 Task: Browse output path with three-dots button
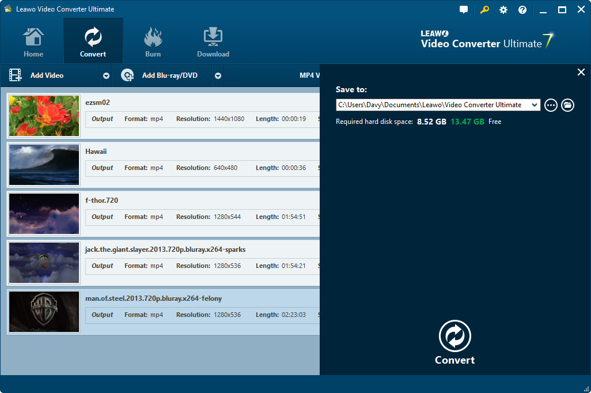551,105
